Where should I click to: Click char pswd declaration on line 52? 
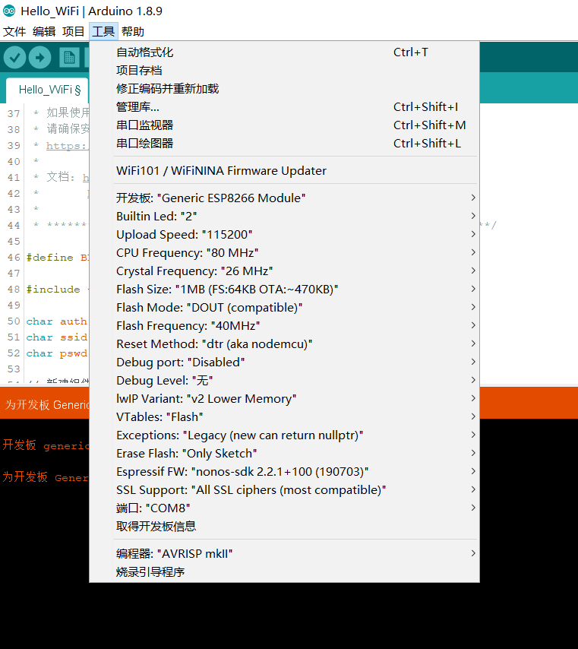[x=57, y=353]
